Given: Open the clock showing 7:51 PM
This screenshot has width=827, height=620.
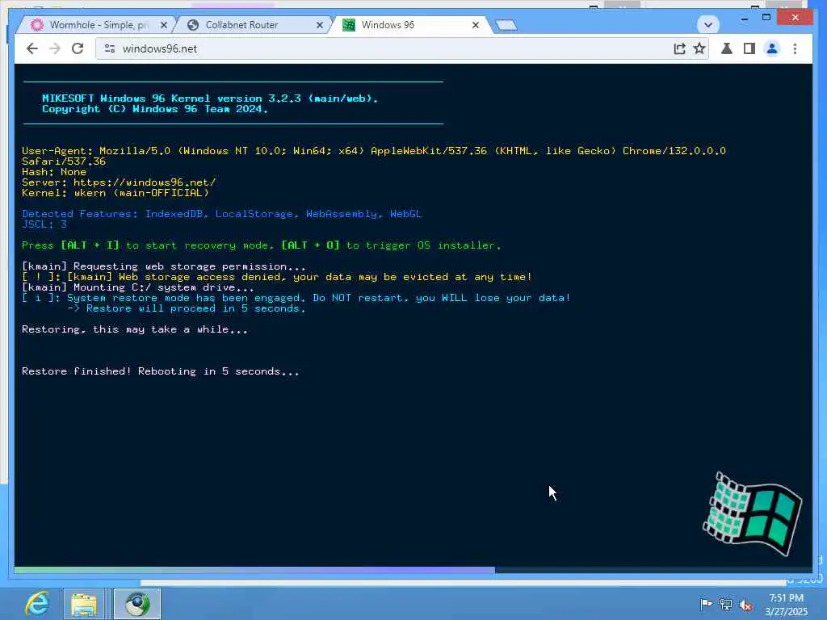Looking at the screenshot, I should click(x=787, y=604).
